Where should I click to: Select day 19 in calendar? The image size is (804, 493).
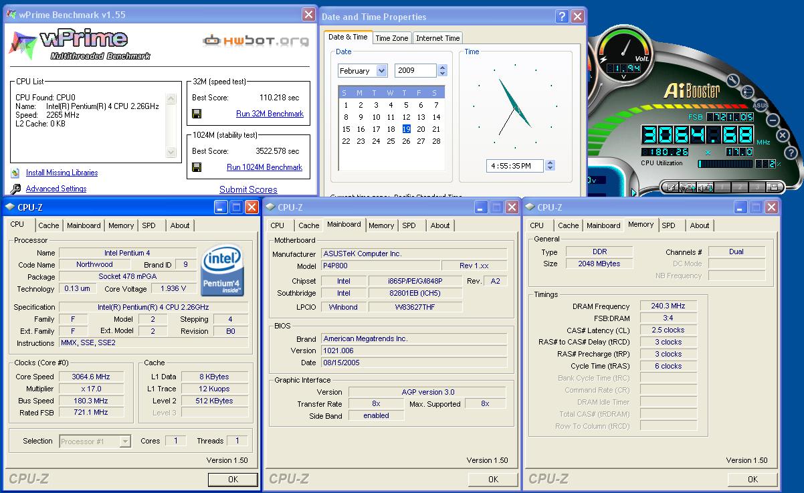406,129
